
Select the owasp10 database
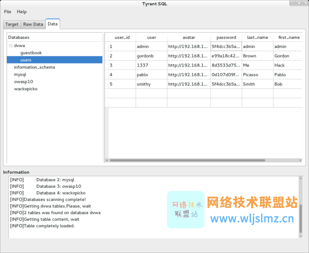(x=24, y=82)
